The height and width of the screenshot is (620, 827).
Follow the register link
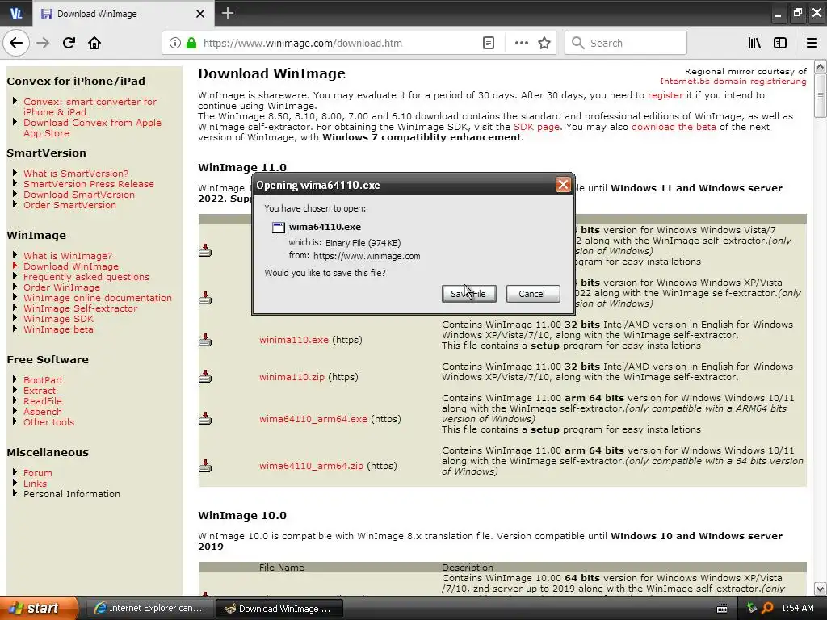[665, 95]
